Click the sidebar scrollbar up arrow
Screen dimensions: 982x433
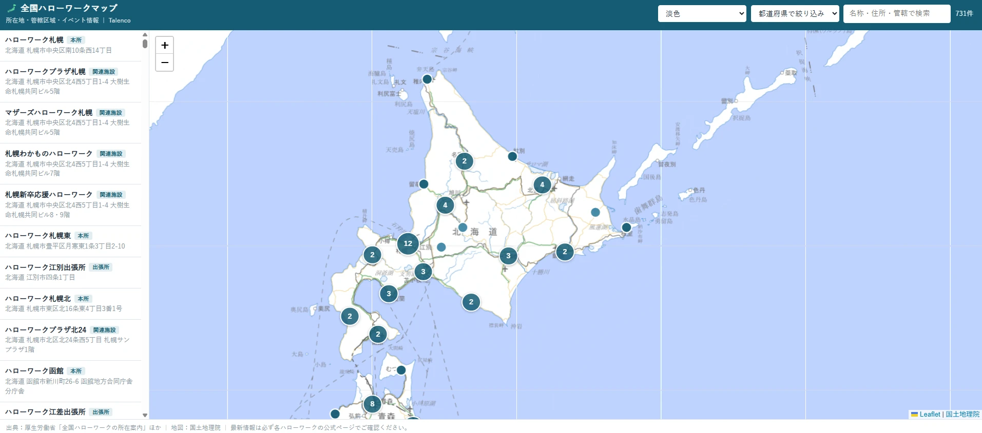point(145,34)
